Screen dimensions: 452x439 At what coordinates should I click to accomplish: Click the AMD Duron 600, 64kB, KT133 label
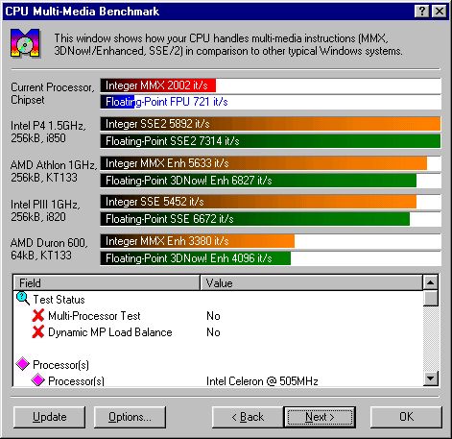click(x=49, y=249)
